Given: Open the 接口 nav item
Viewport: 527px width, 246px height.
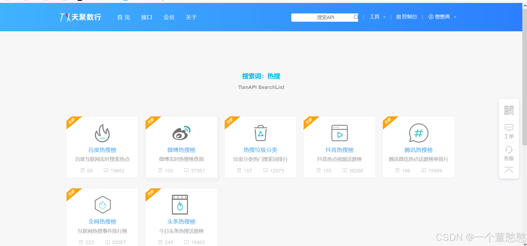Looking at the screenshot, I should click(146, 17).
